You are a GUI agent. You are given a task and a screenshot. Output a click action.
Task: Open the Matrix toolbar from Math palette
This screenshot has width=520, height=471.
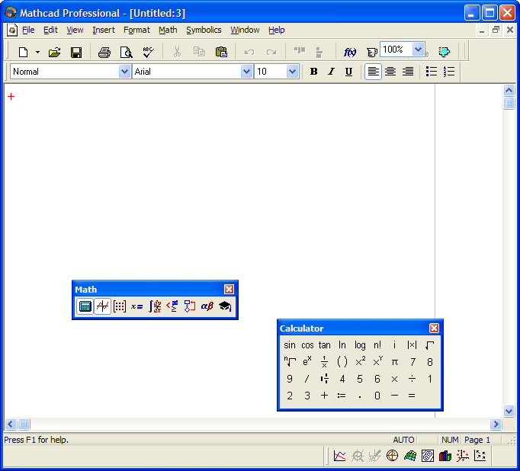click(x=120, y=306)
